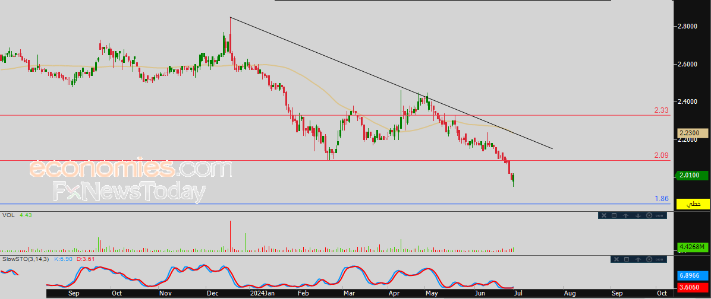This screenshot has height=299, width=711.
Task: Select the 2.0100 current price tag
Action: 693,175
